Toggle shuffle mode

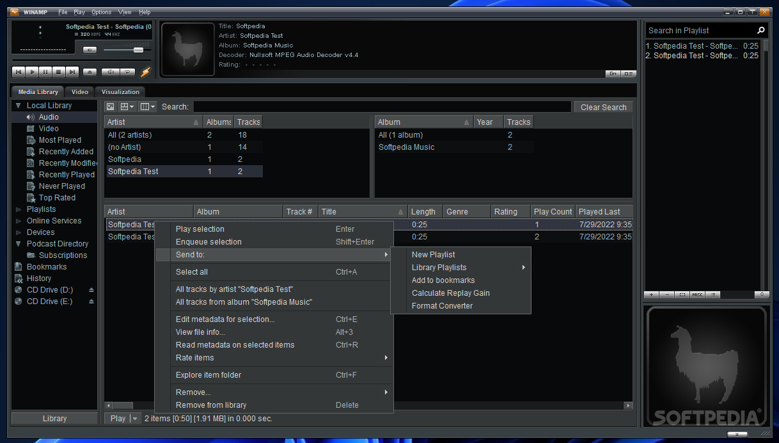[x=110, y=72]
